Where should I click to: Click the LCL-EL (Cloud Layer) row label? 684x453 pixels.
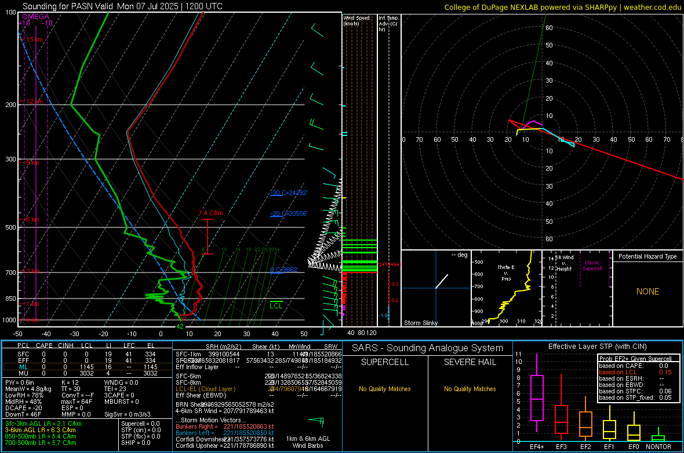(205, 389)
